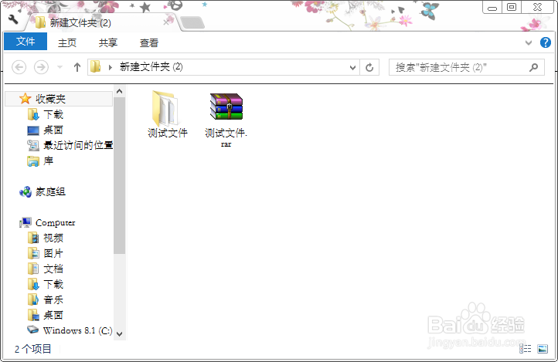Open 图片 under Computer
The width and height of the screenshot is (558, 362).
pyautogui.click(x=53, y=254)
